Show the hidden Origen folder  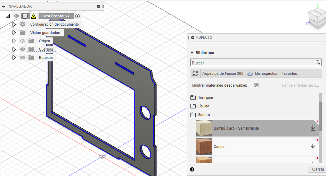point(23,41)
